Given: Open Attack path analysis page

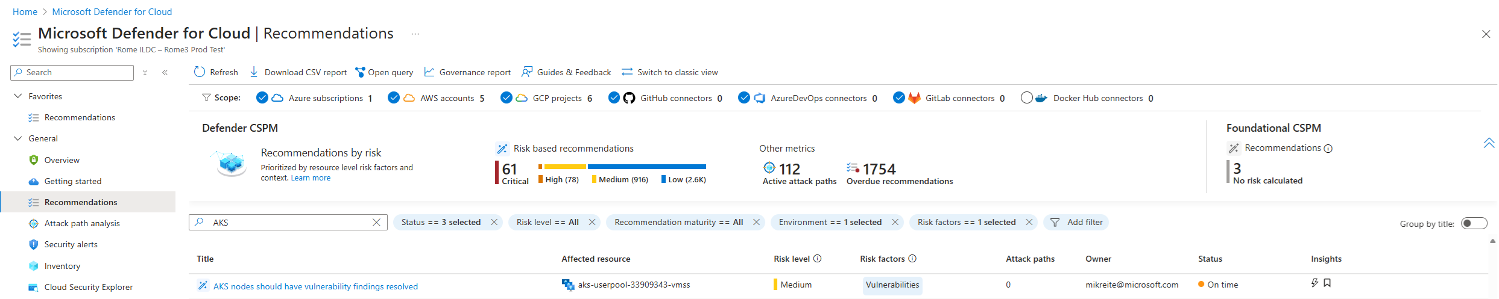Looking at the screenshot, I should pos(82,223).
